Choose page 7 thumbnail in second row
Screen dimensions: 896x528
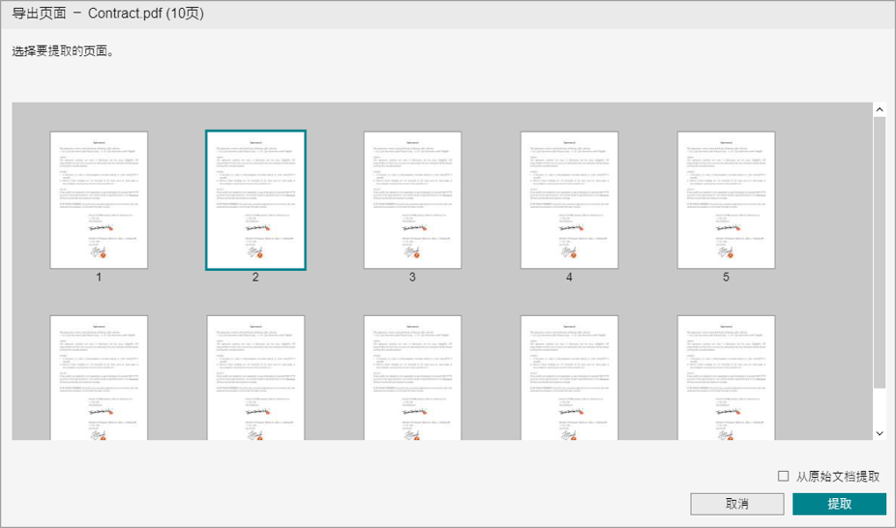point(255,377)
